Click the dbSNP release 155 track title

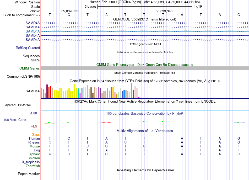pos(145,73)
